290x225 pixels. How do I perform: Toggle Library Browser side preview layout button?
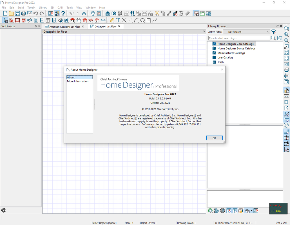235,211
